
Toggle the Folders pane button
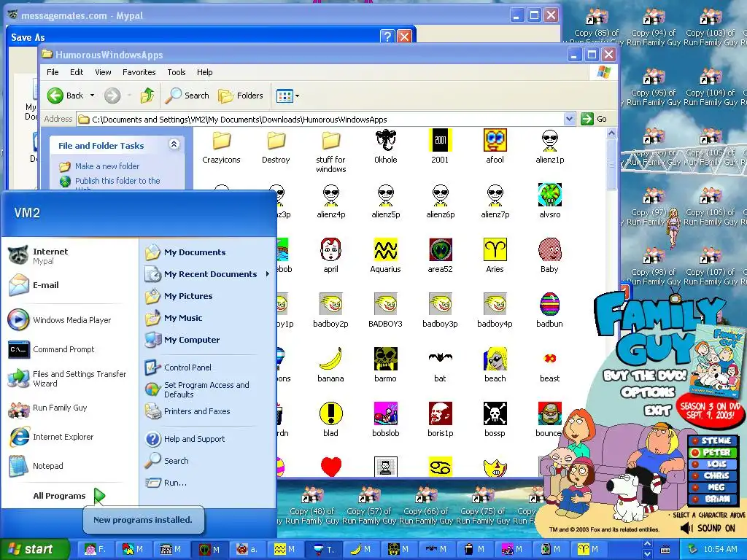pos(241,96)
